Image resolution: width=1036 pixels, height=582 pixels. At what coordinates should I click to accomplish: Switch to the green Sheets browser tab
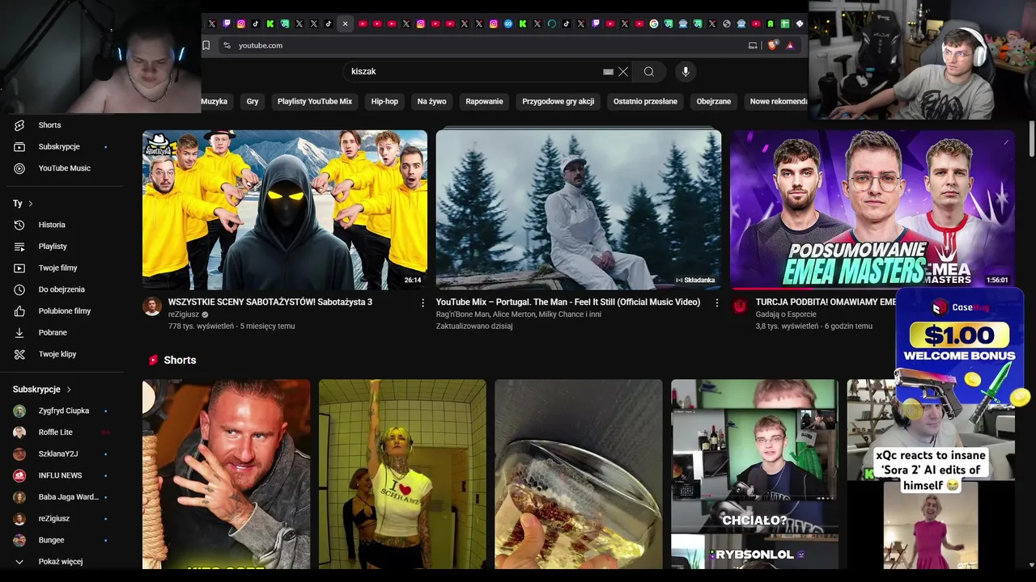click(x=785, y=23)
